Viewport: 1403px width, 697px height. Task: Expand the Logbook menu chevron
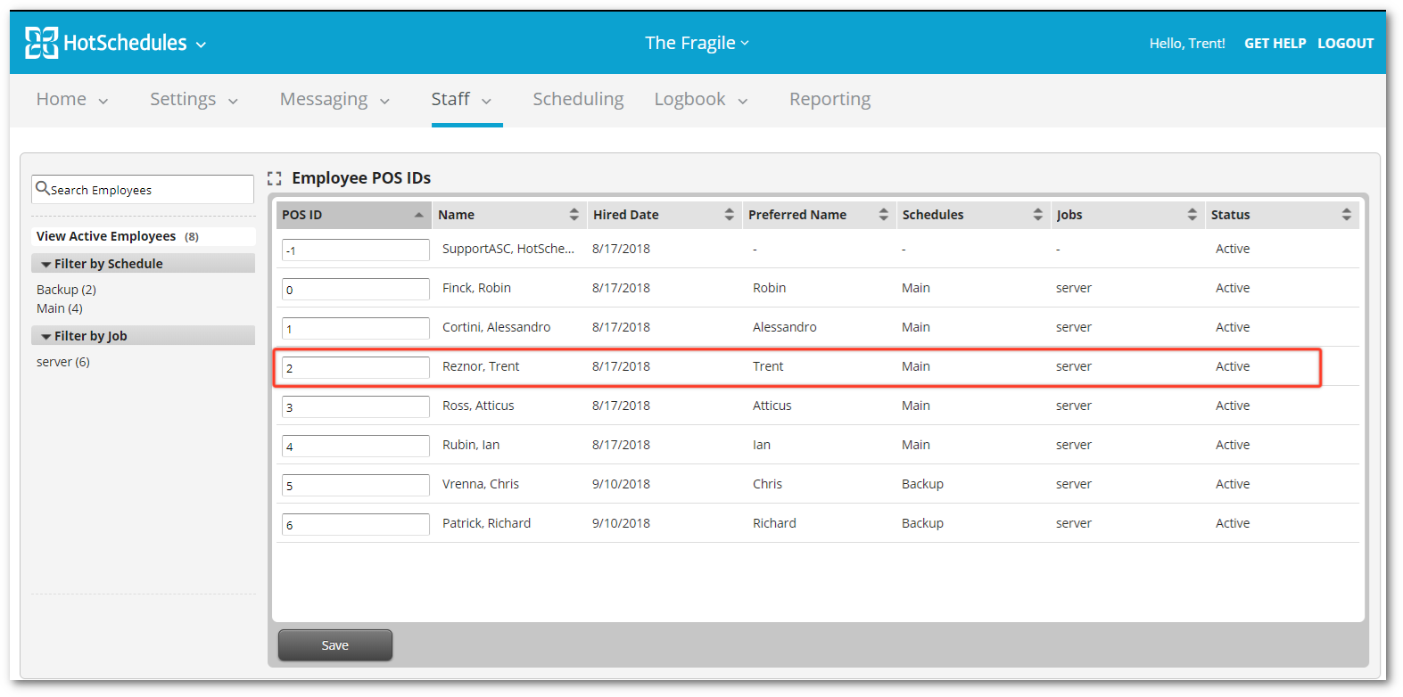coord(743,102)
